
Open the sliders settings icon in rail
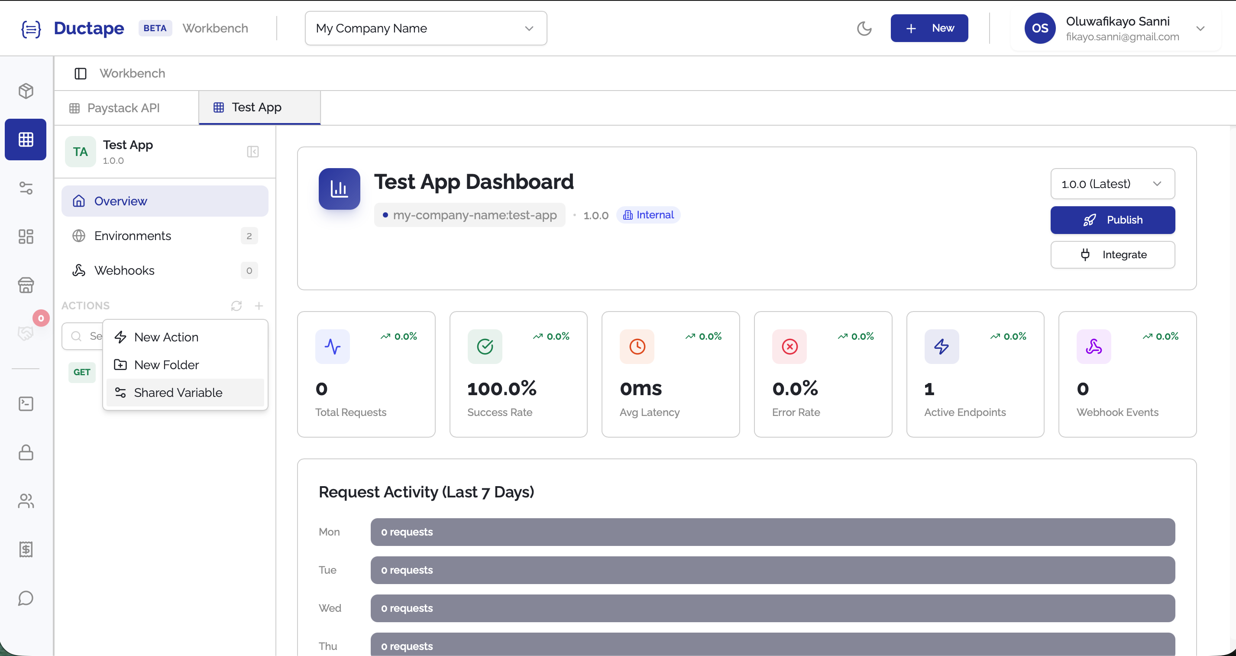(26, 188)
